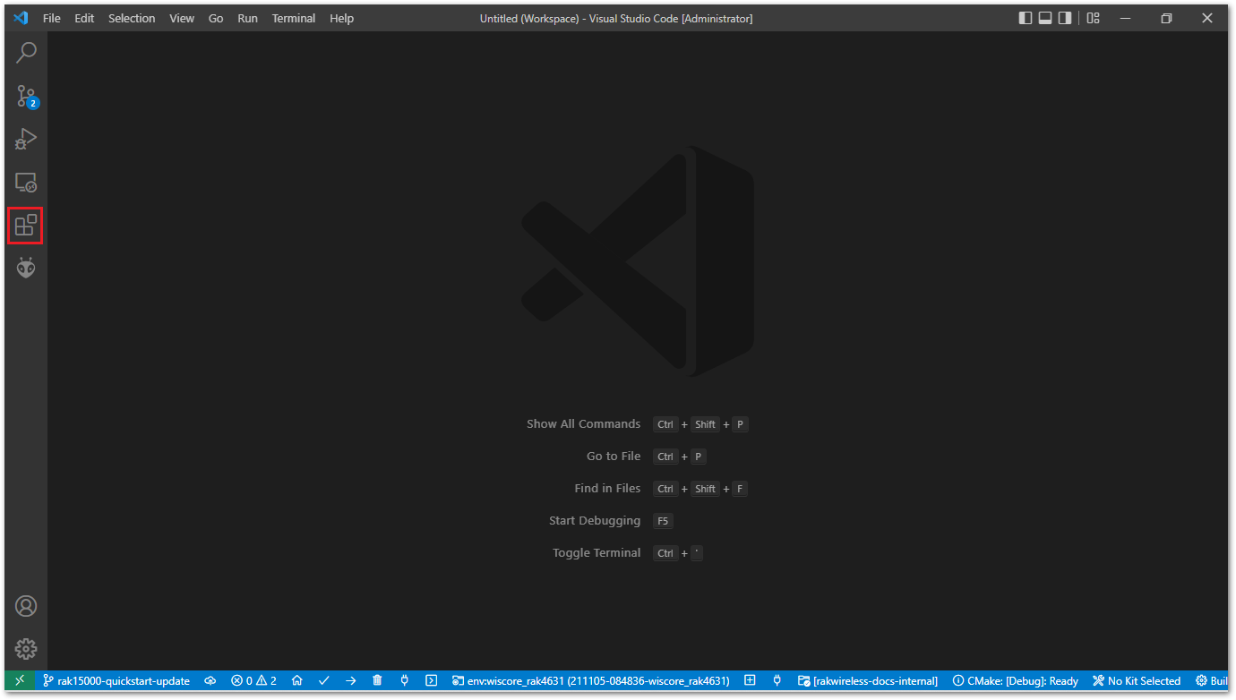Click the Find in Files label
This screenshot has height=700, width=1236.
point(608,489)
